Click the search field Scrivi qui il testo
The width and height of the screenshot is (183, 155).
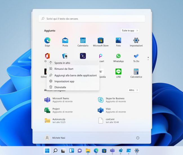(x=92, y=19)
